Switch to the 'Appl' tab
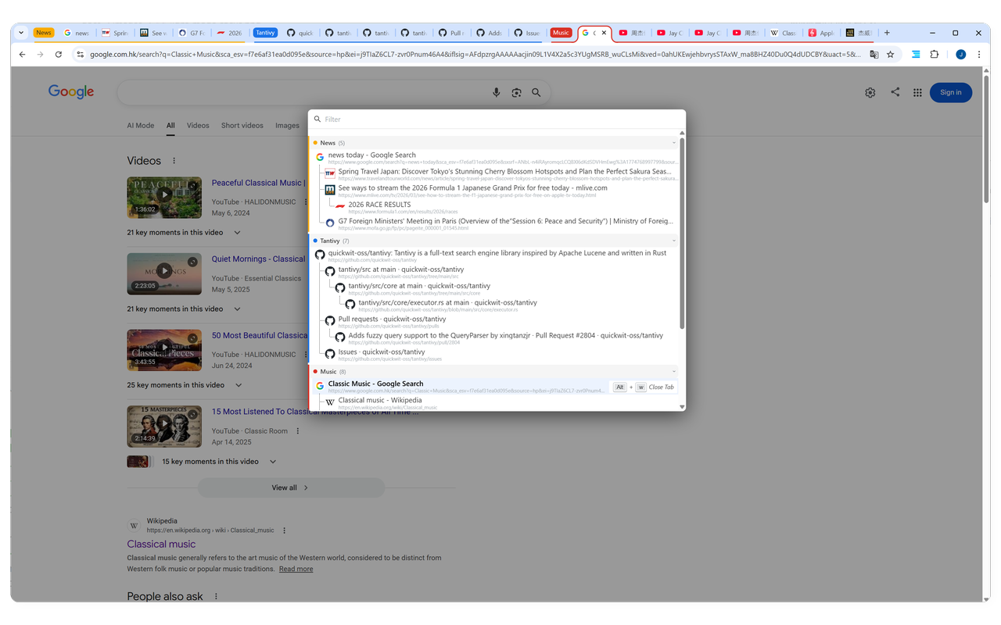The width and height of the screenshot is (1001, 625). 820,33
